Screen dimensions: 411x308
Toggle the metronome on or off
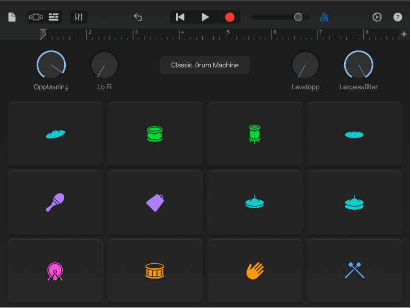pyautogui.click(x=324, y=17)
